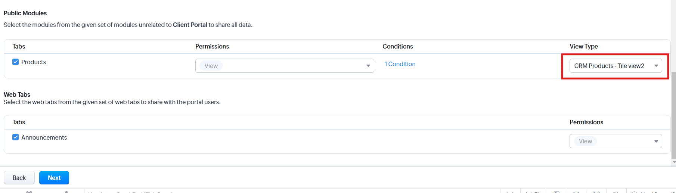Screen dimensions: 676x193
Task: Uncheck the Products module checkbox
Action: [x=15, y=62]
